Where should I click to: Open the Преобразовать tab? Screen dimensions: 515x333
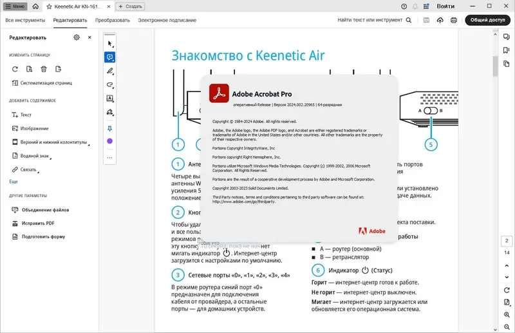tap(112, 20)
